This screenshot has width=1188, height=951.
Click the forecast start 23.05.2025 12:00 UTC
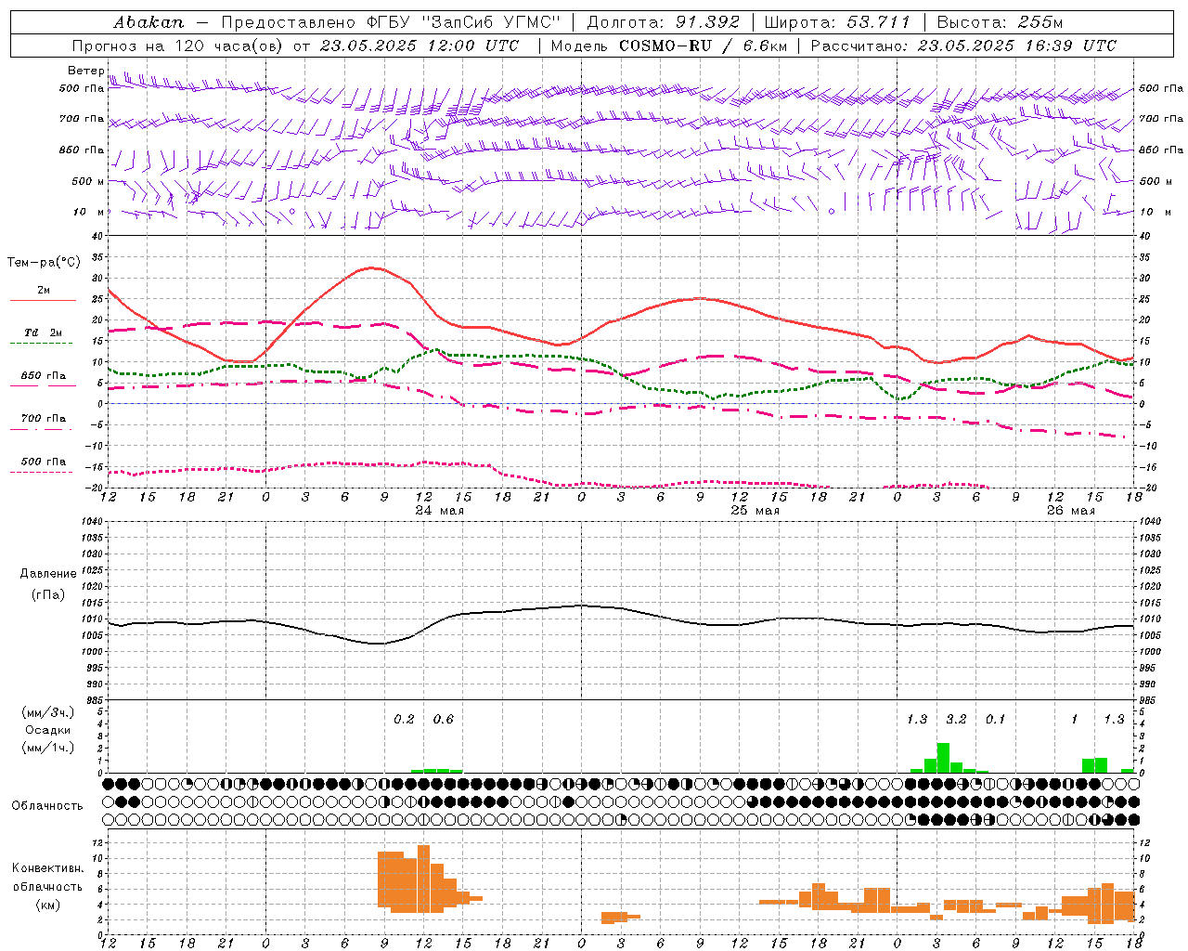pos(420,46)
